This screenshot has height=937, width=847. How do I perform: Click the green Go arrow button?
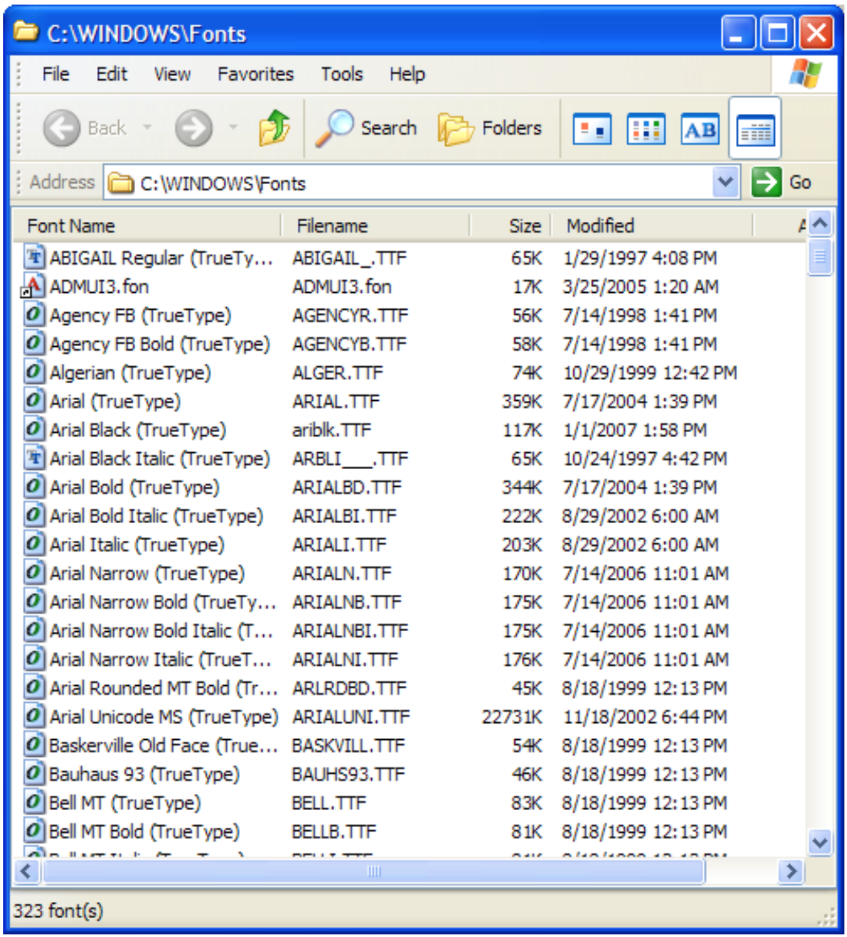[766, 182]
